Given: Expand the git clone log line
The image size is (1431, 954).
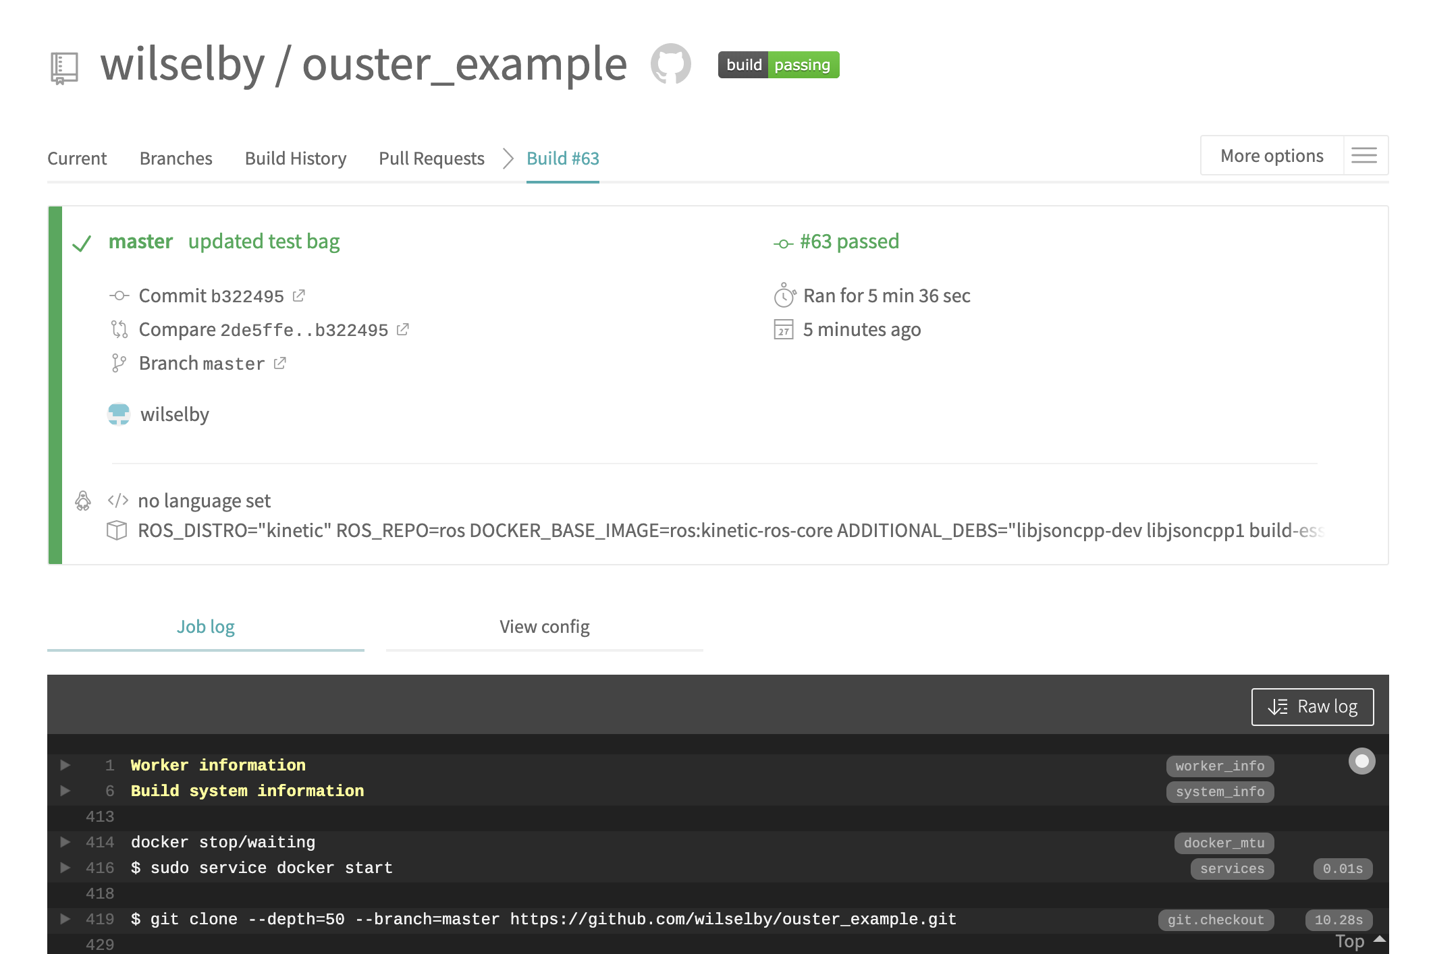Looking at the screenshot, I should point(65,919).
